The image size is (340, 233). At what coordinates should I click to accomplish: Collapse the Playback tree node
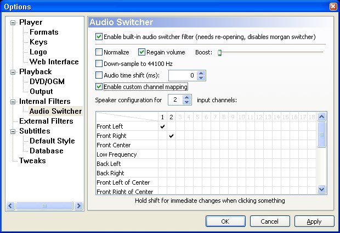(x=13, y=72)
